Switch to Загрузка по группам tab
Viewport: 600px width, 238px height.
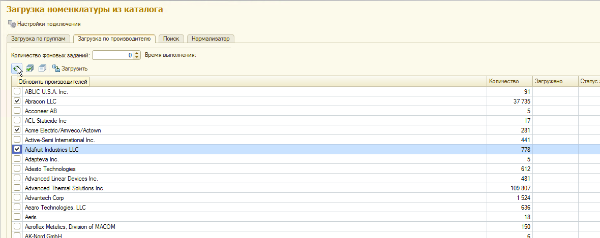pos(39,39)
